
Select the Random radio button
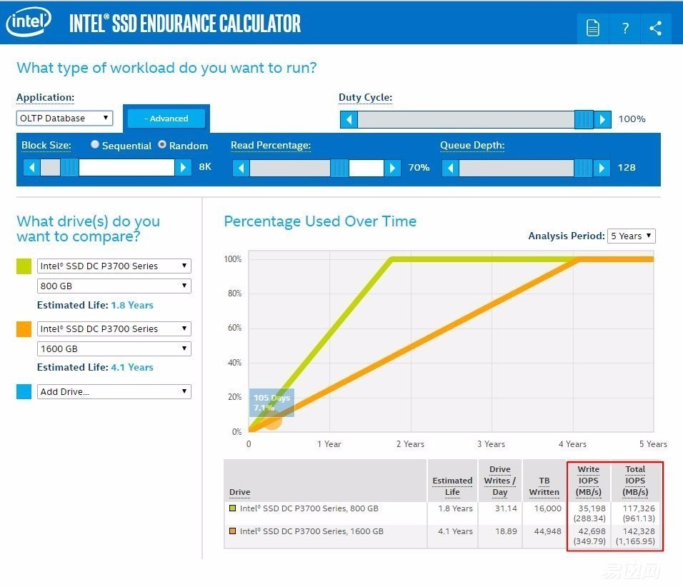pyautogui.click(x=162, y=144)
